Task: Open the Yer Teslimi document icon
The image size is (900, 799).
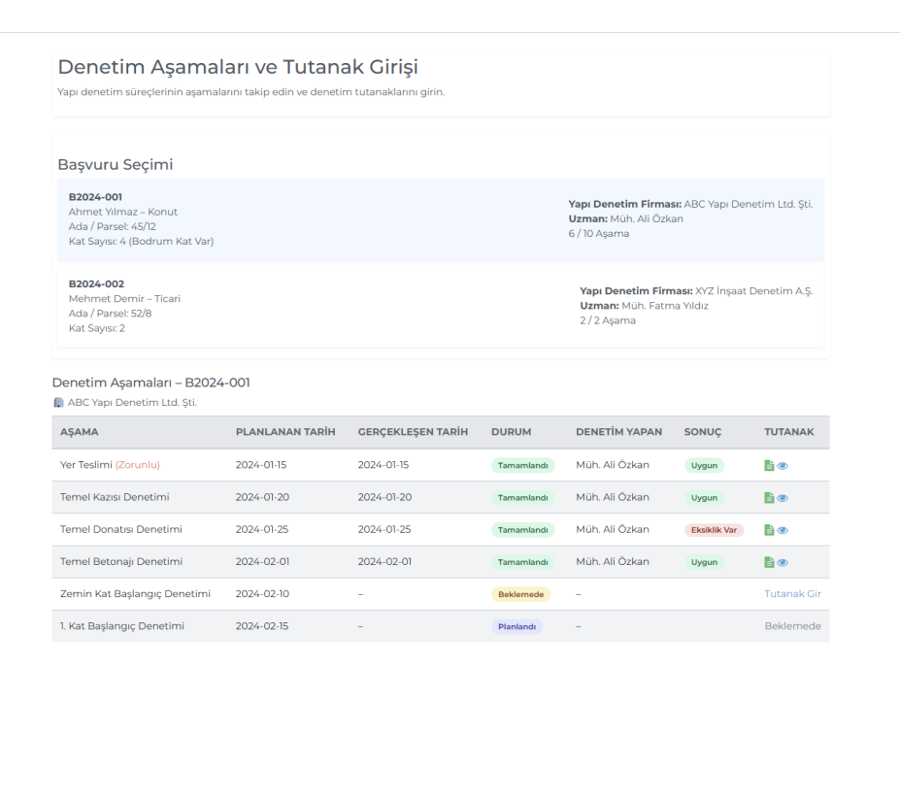Action: click(x=769, y=465)
